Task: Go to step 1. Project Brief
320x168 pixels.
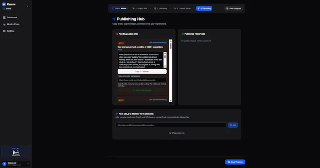Action: click(140, 8)
